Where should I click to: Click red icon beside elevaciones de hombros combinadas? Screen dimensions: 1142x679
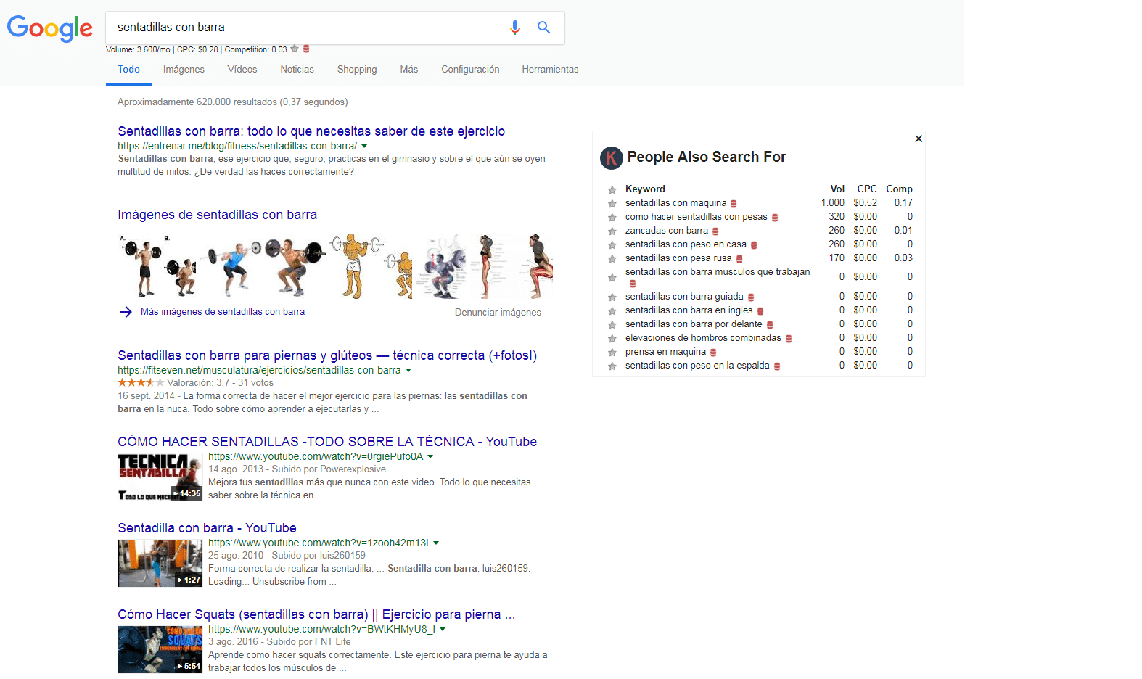[789, 339]
